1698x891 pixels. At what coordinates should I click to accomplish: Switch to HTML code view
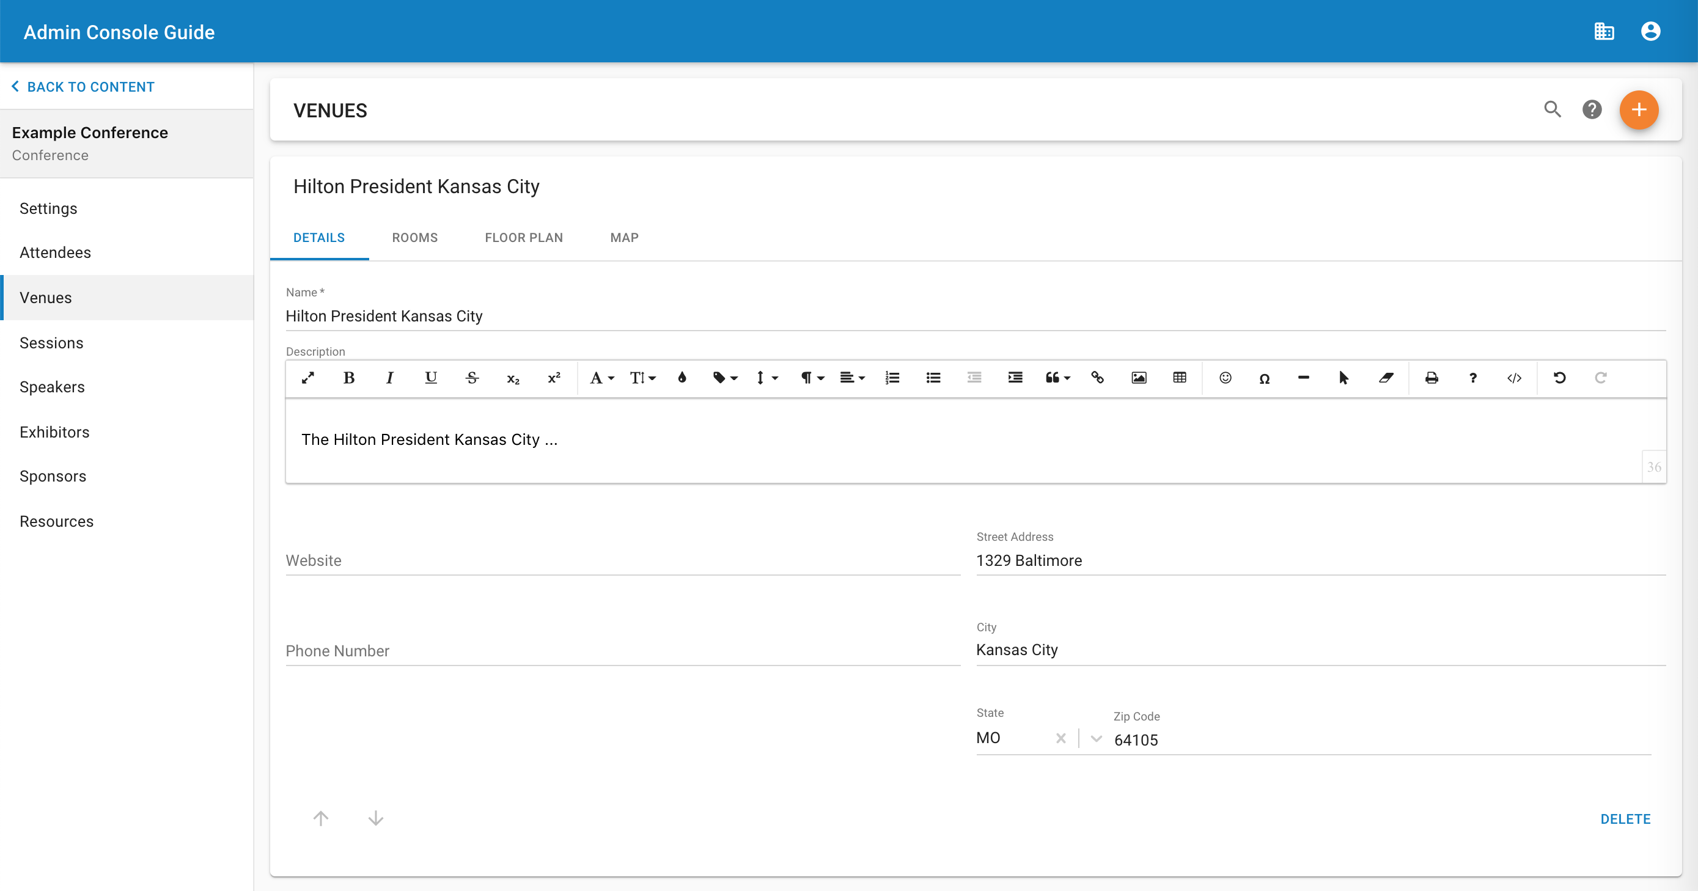coord(1514,378)
